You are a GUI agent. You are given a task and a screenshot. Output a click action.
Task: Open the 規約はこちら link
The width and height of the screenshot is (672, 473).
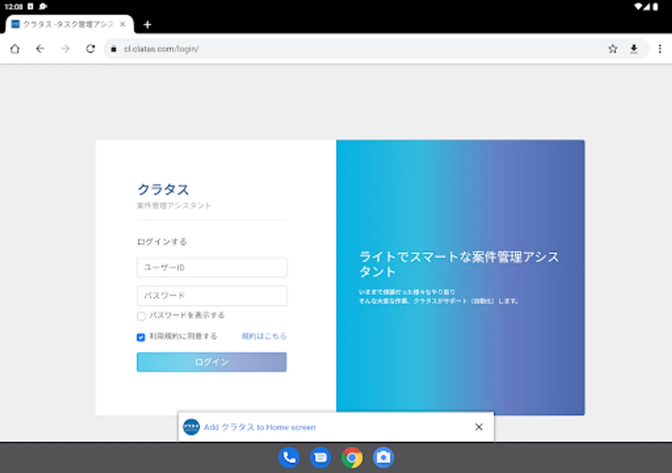coord(264,336)
